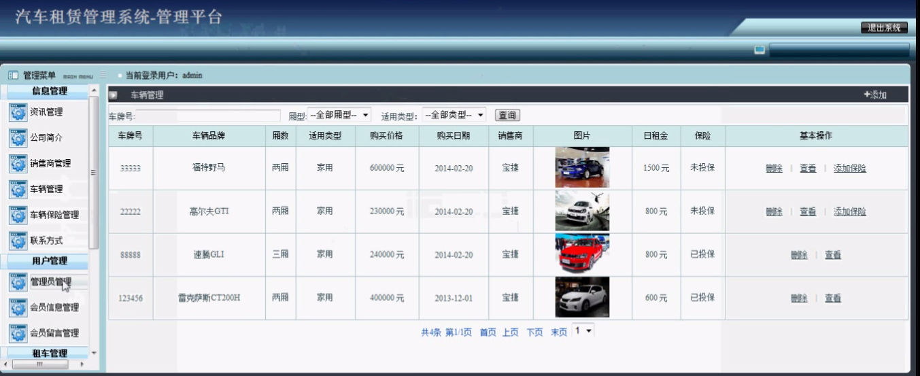Click 添加保险 for 高尔夫GTI row
920x376 pixels.
pos(850,211)
